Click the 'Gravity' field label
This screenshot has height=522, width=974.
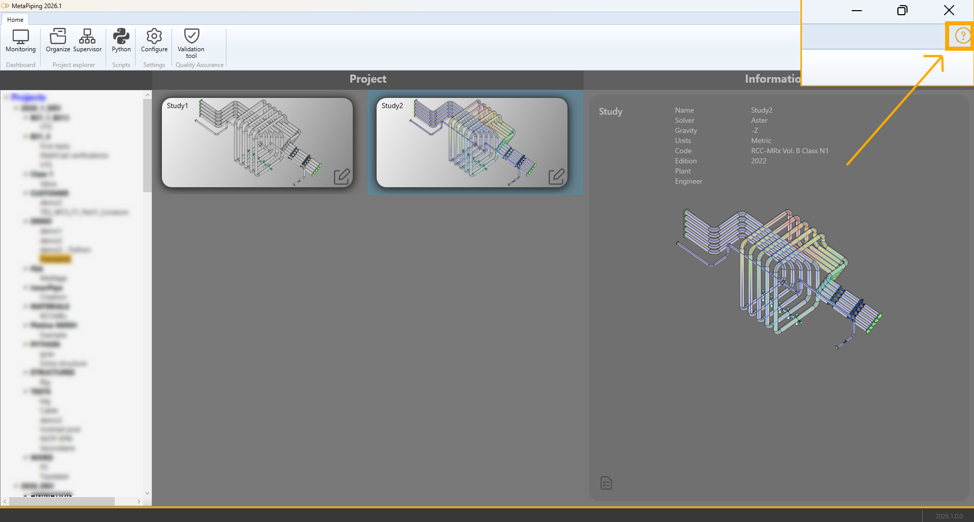[686, 130]
